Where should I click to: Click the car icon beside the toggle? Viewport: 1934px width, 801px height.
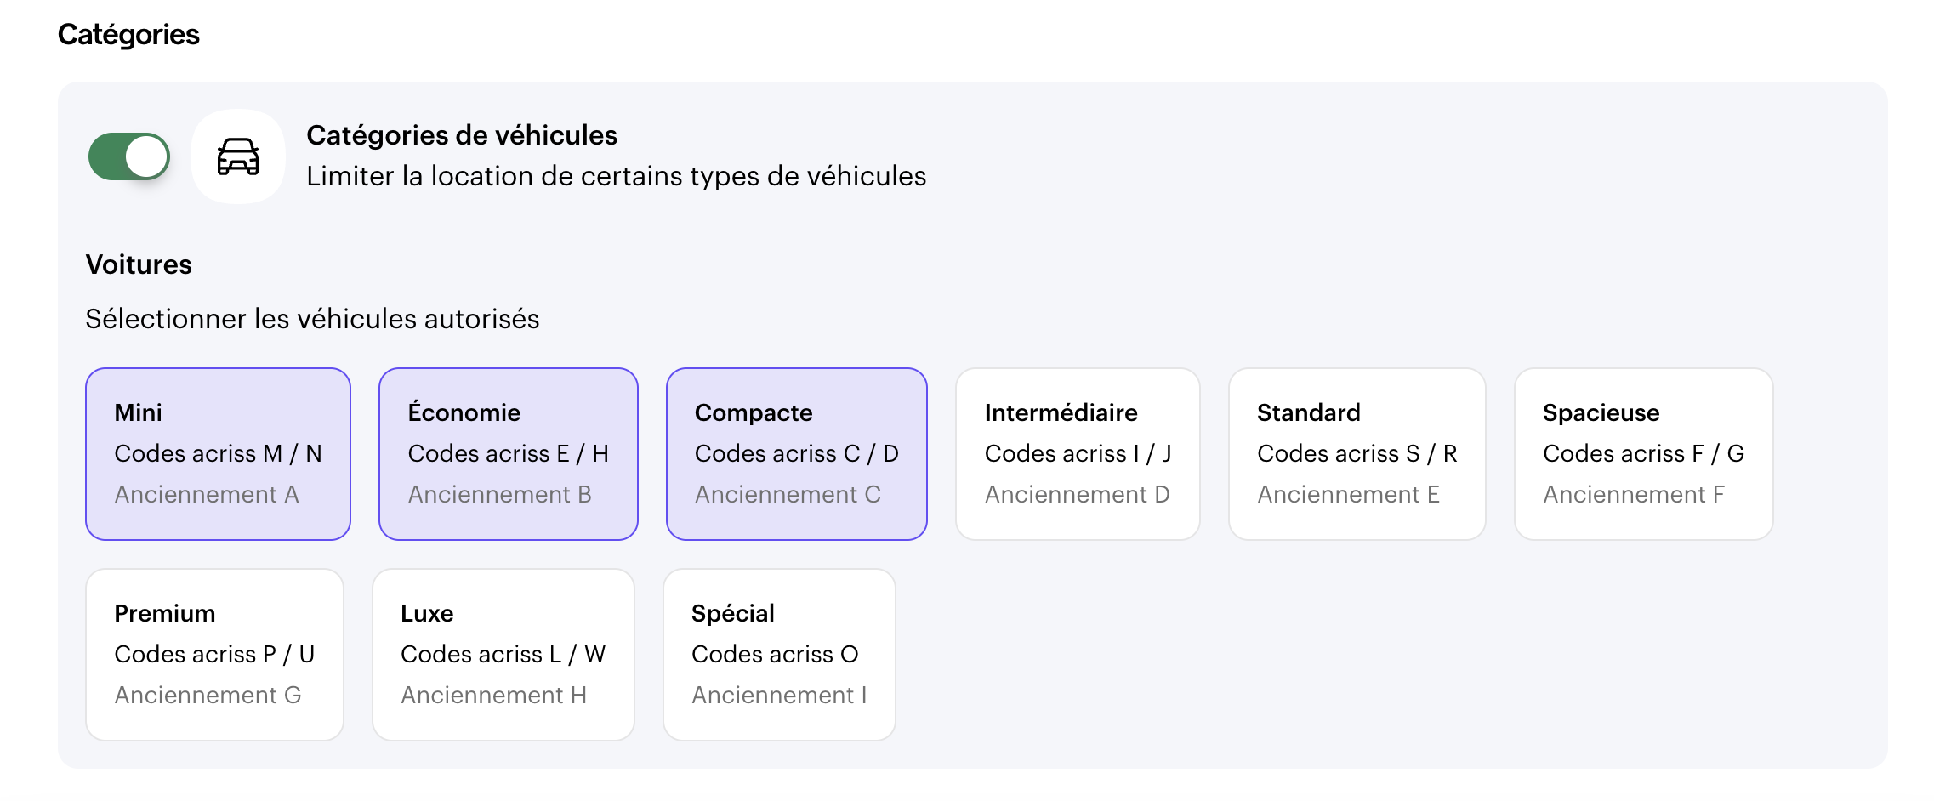pyautogui.click(x=238, y=156)
